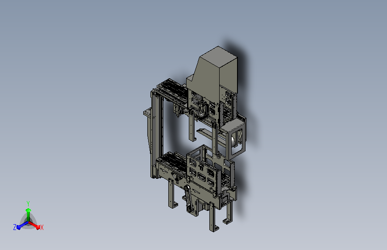Select the tall vertical column on the model's left
This screenshot has height=250, width=387.
(157, 134)
